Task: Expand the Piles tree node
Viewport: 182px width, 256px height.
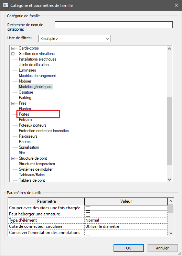Action: pos(13,103)
